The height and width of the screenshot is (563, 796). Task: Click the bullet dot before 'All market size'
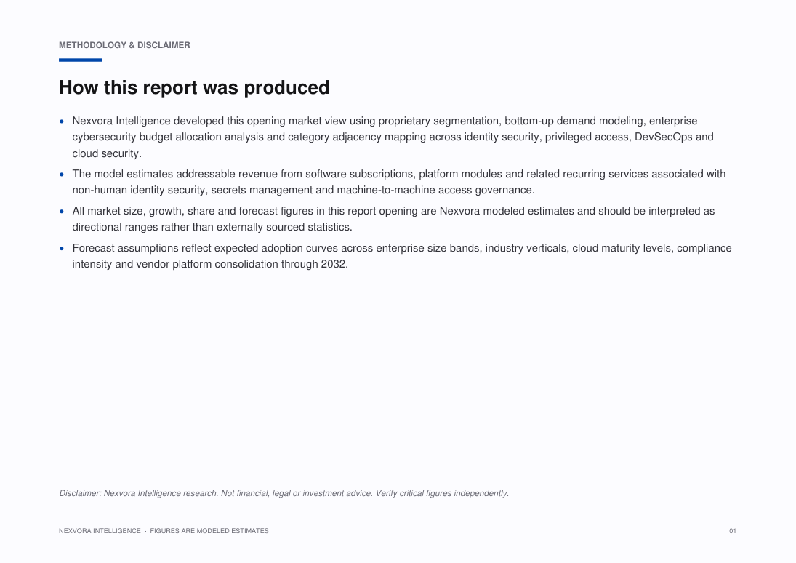(62, 211)
